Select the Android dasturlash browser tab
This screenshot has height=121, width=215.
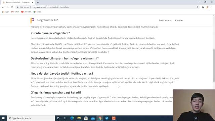18,2
